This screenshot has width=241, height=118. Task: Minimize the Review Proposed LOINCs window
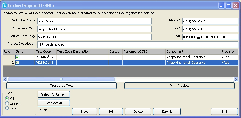221,6
